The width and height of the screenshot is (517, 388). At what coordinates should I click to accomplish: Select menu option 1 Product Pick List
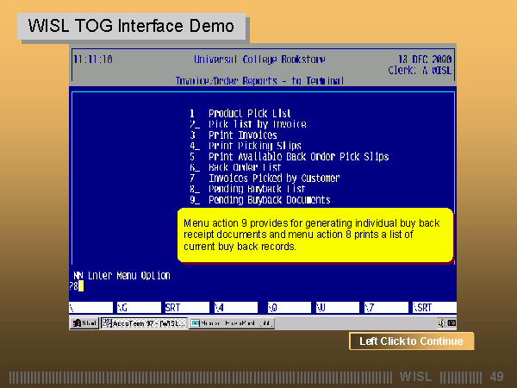coord(249,113)
